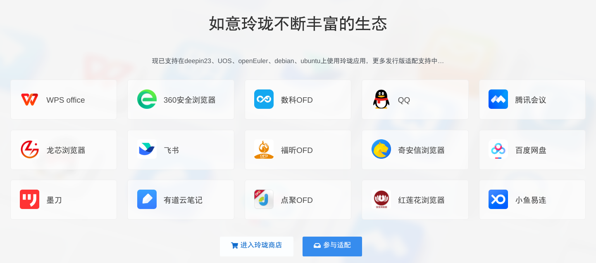Click the 飞书 bird icon
This screenshot has width=596, height=263.
coord(147,149)
